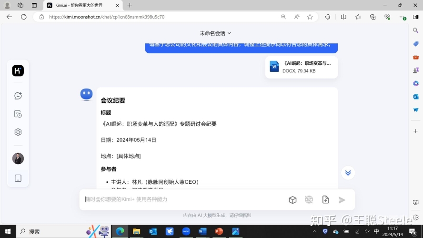Open a new browser tab
The width and height of the screenshot is (423, 238).
click(x=130, y=5)
